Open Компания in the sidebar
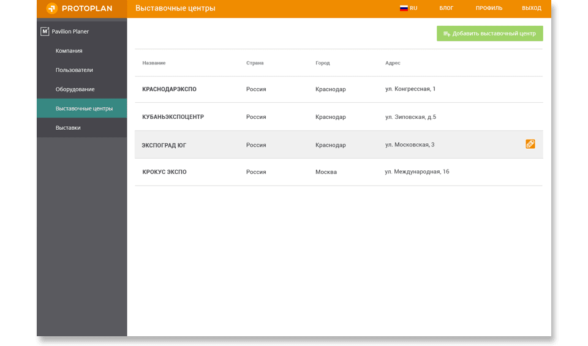 click(81, 51)
